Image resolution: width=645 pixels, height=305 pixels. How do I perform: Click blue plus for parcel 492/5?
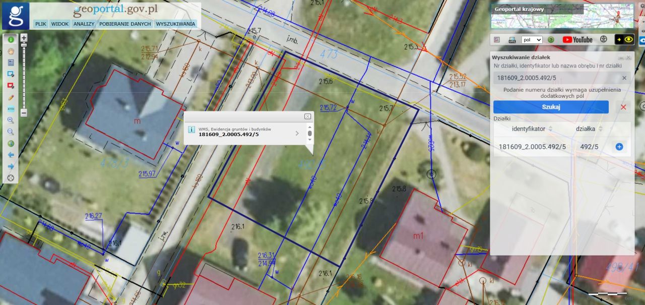click(619, 147)
